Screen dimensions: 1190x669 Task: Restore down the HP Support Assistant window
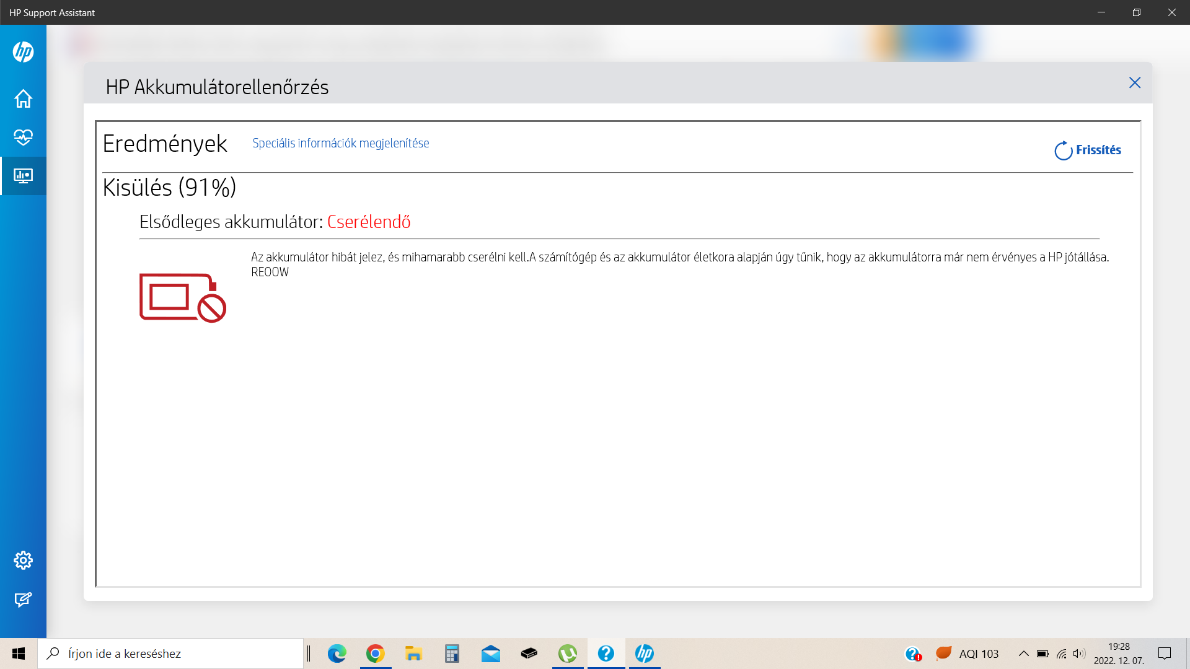tap(1137, 12)
